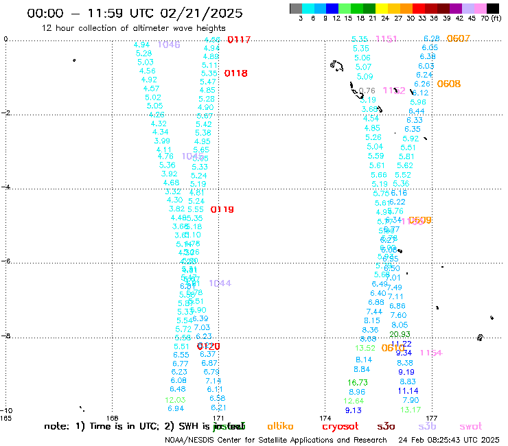The image size is (508, 446).
Task: Click the gray wave height "0.76"
Action: click(x=367, y=91)
